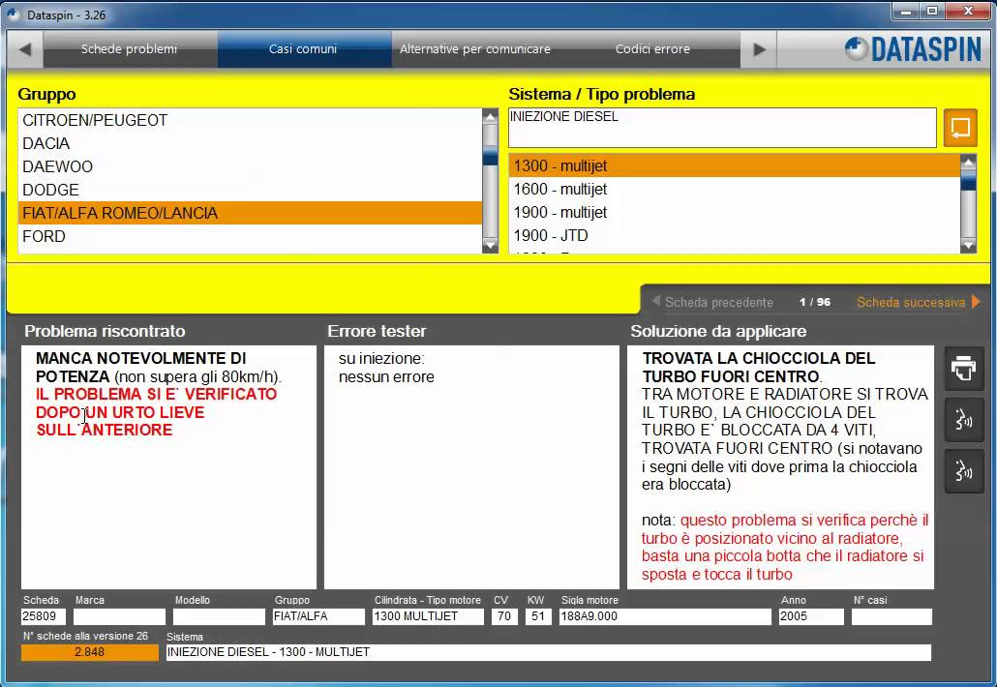Select FIAT/ALFA ROMEO/LANCIA group
Viewport: 997px width, 687px height.
click(250, 213)
